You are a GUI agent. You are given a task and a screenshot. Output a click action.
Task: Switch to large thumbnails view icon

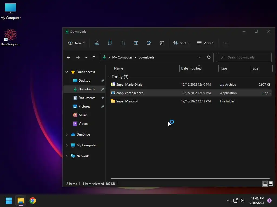coord(271,184)
